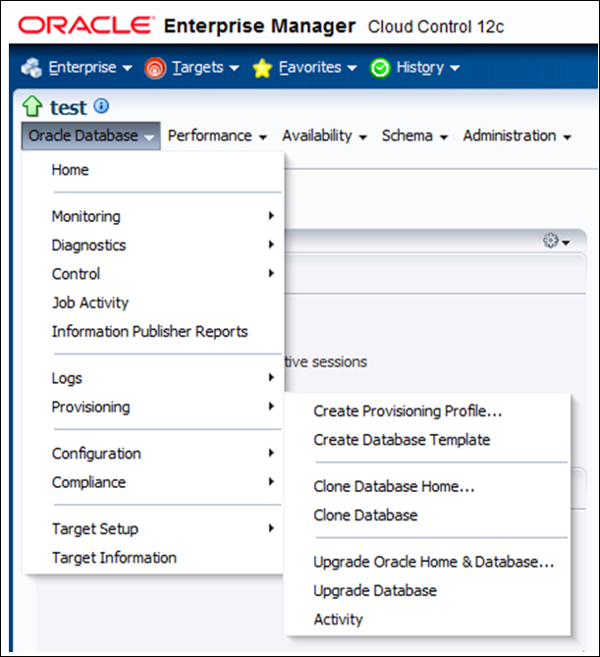The width and height of the screenshot is (600, 657).
Task: Select Home in Oracle Database menu
Action: 154,170
